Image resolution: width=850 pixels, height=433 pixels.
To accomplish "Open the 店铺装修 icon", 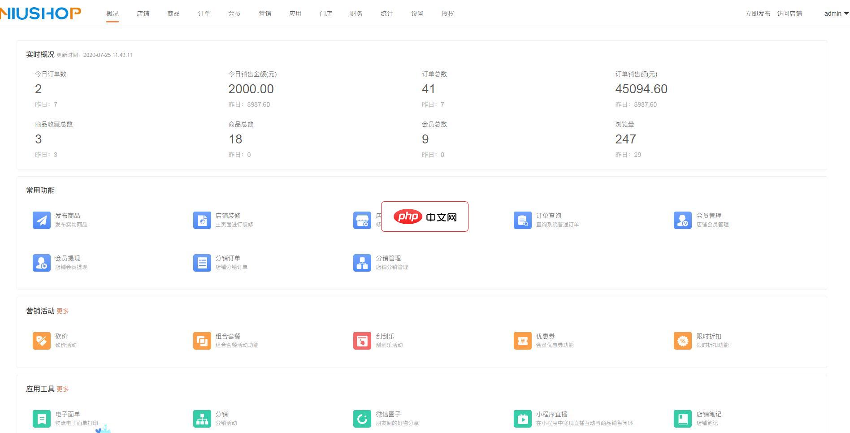I will 202,220.
